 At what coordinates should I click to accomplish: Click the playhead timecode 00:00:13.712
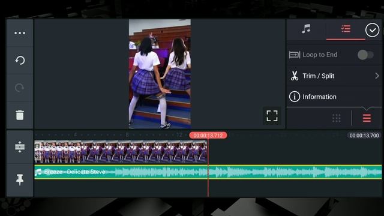[x=208, y=136]
